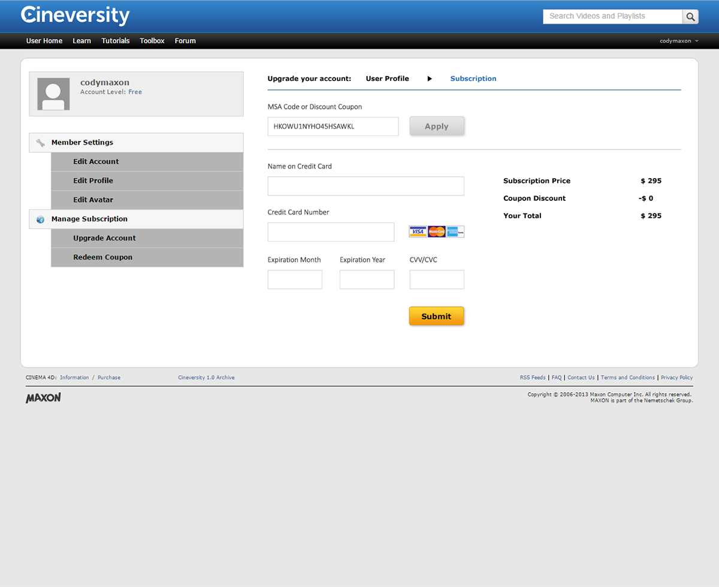Click the orange Submit button
The height and width of the screenshot is (587, 719).
pos(437,316)
